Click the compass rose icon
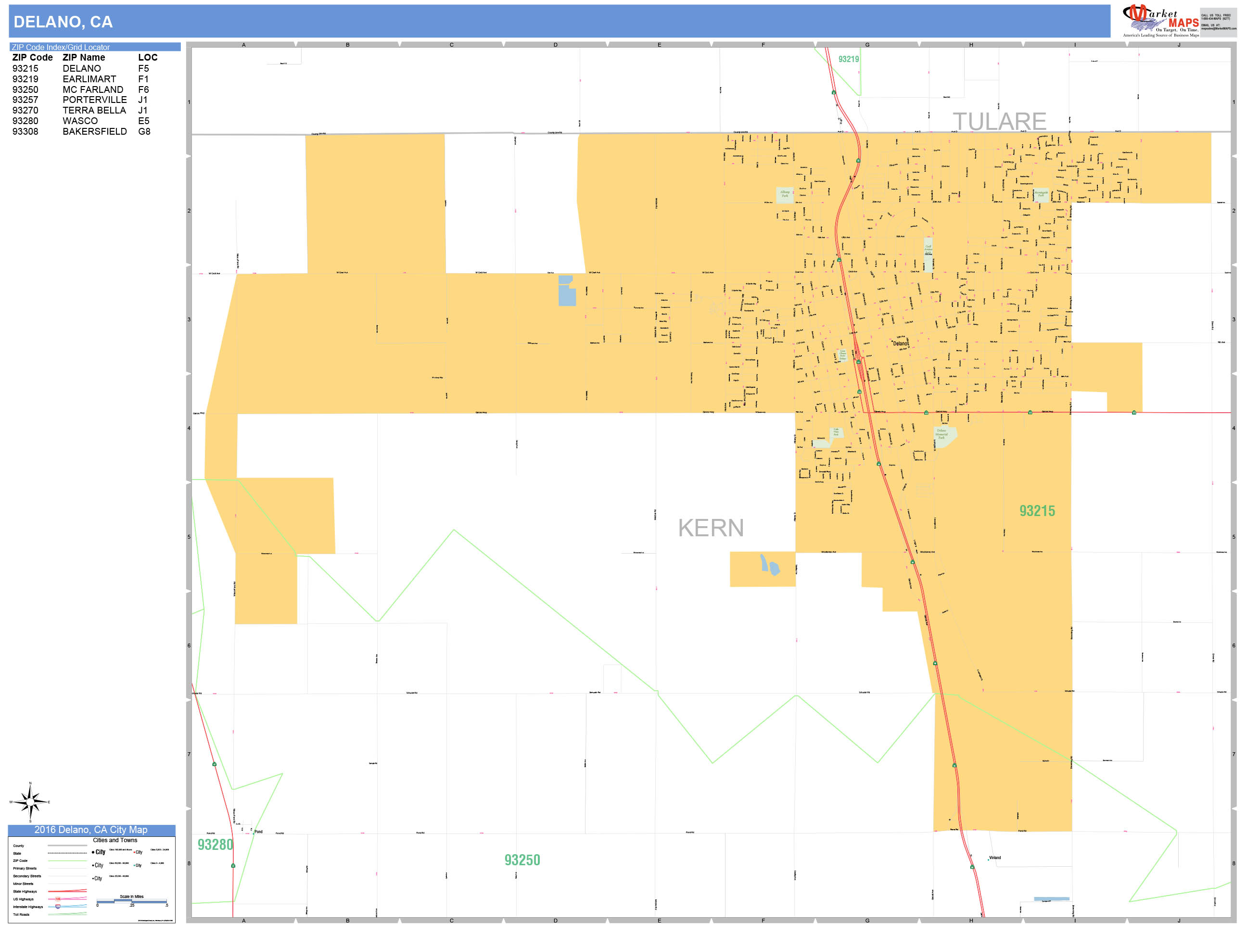 [x=30, y=801]
